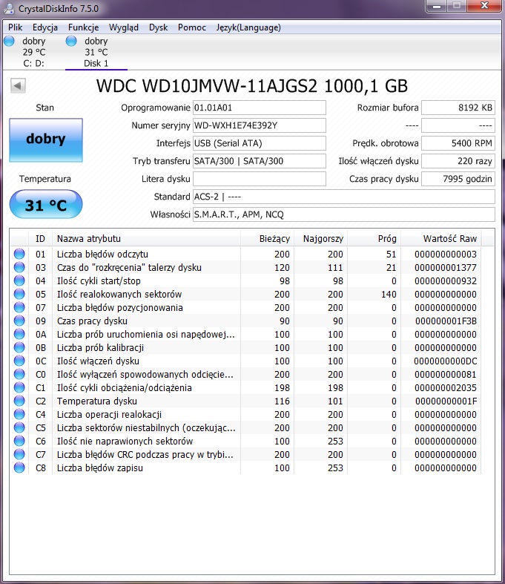Viewport: 505px width, 584px height.
Task: Click the blue dobry health status button
Action: click(x=46, y=140)
